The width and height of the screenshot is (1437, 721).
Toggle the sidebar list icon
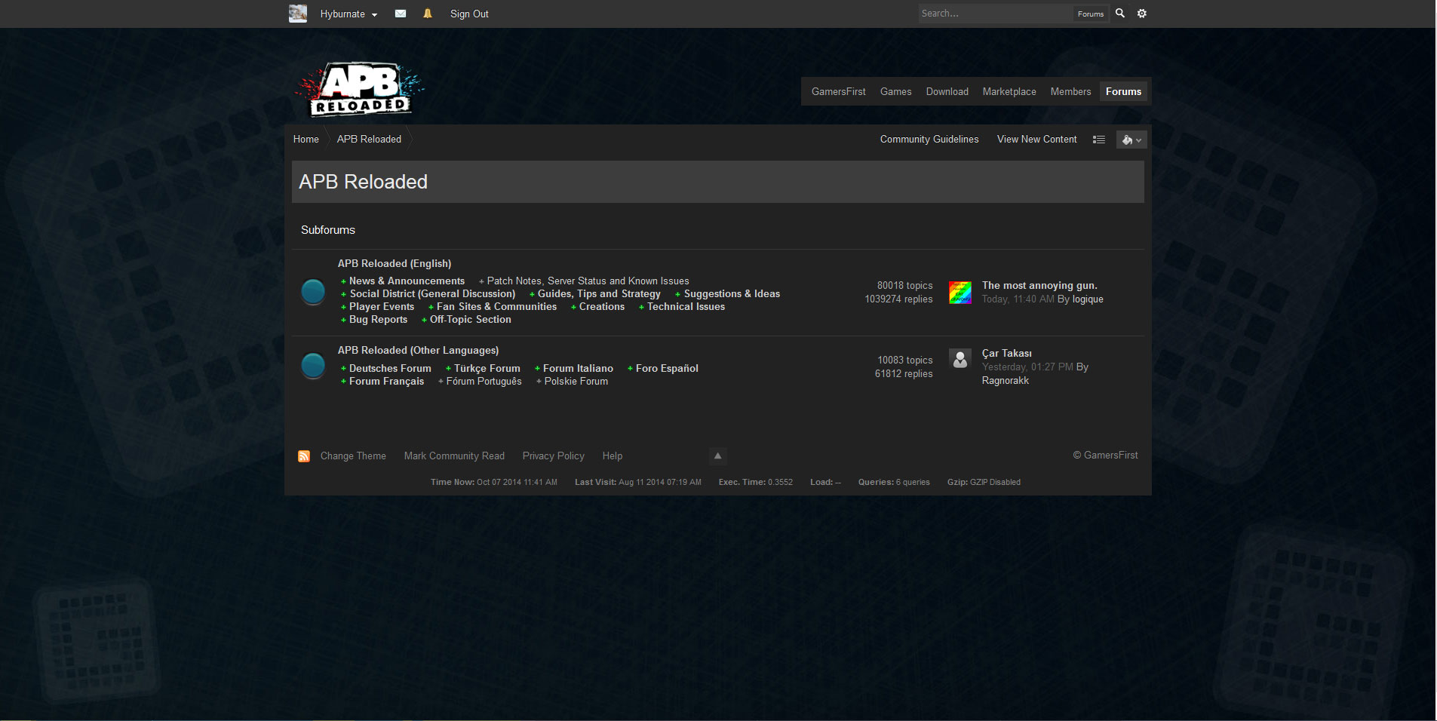(1099, 140)
